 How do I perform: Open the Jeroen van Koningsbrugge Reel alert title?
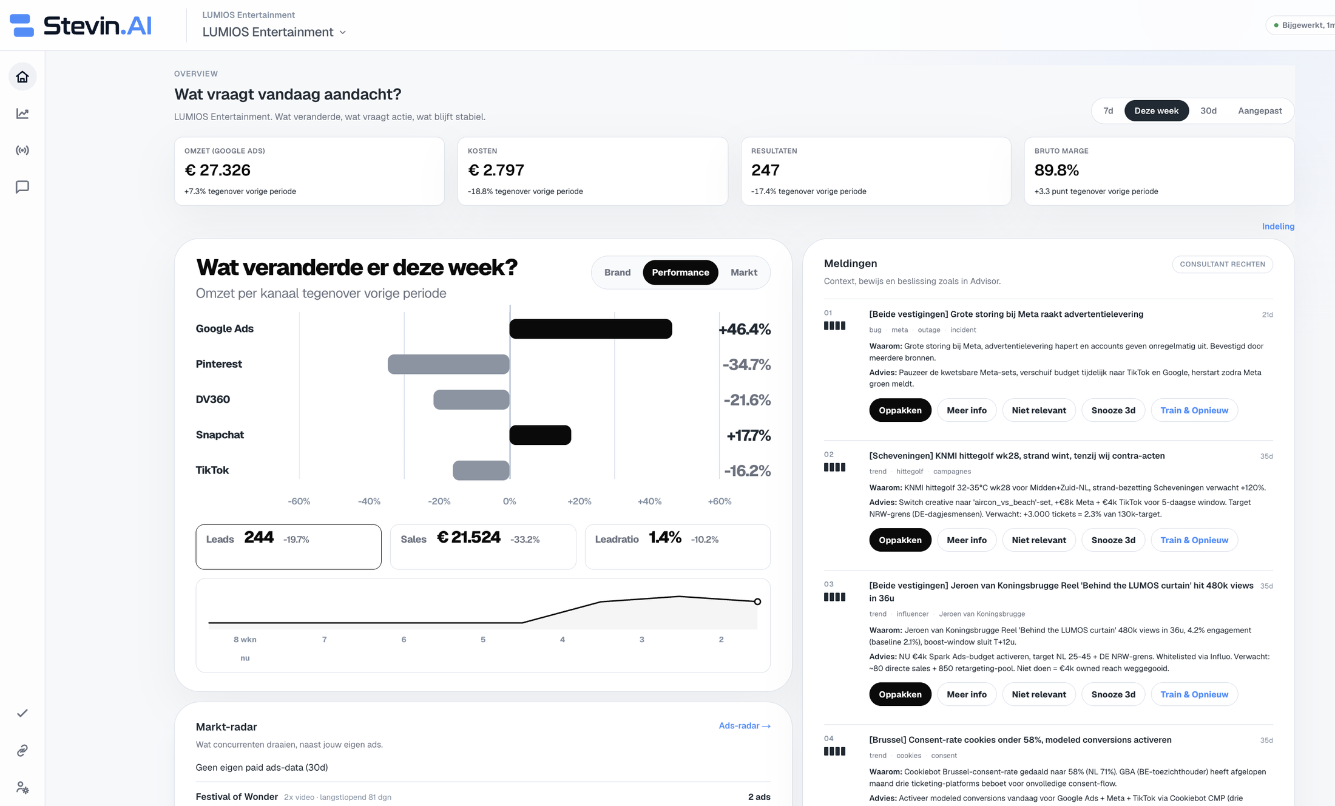(x=1061, y=592)
